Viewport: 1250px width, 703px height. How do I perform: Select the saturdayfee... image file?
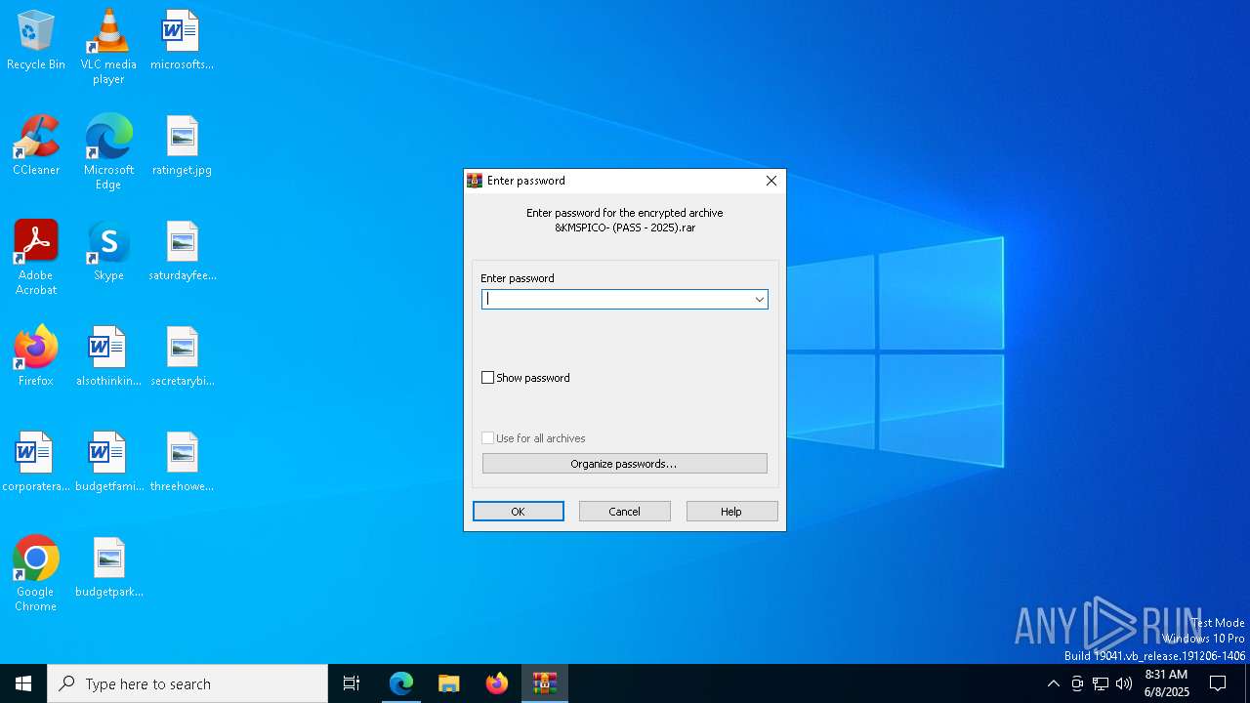(x=182, y=251)
